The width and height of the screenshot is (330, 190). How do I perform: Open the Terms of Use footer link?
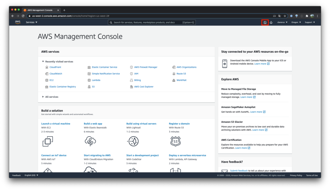[x=312, y=175]
